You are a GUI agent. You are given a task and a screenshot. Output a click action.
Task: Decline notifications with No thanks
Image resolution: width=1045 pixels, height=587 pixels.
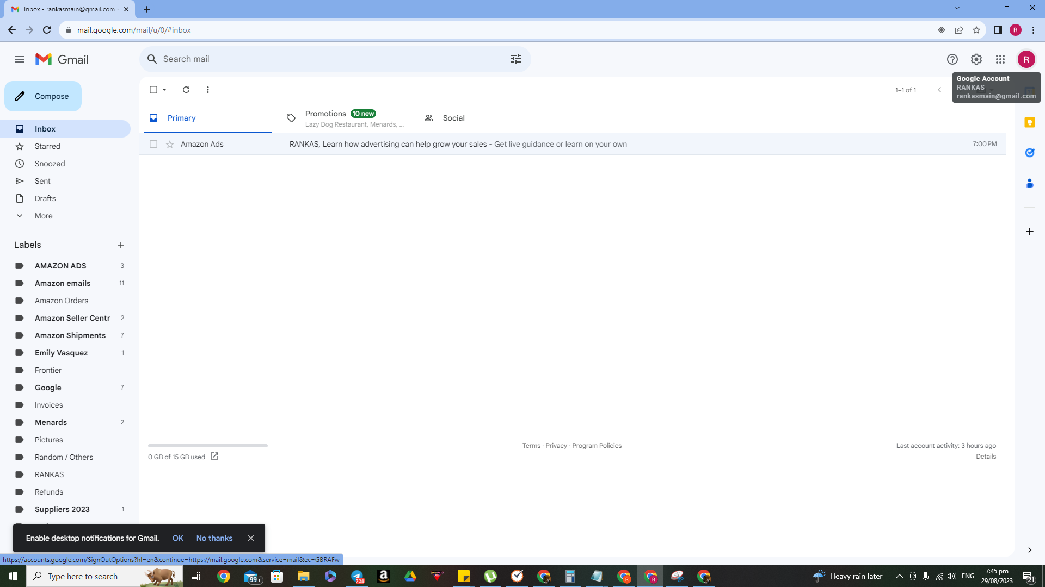point(214,538)
